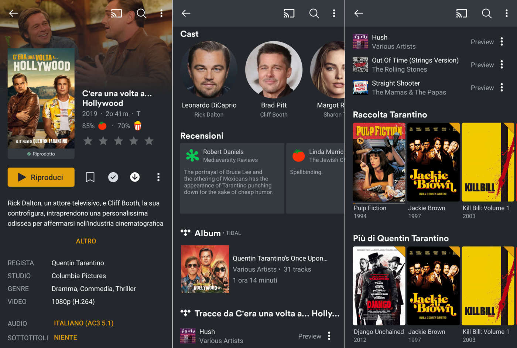Viewport: 517px width, 348px height.
Task: Open Pulp Fiction poster in Raccolta Tarantino
Action: (x=379, y=162)
